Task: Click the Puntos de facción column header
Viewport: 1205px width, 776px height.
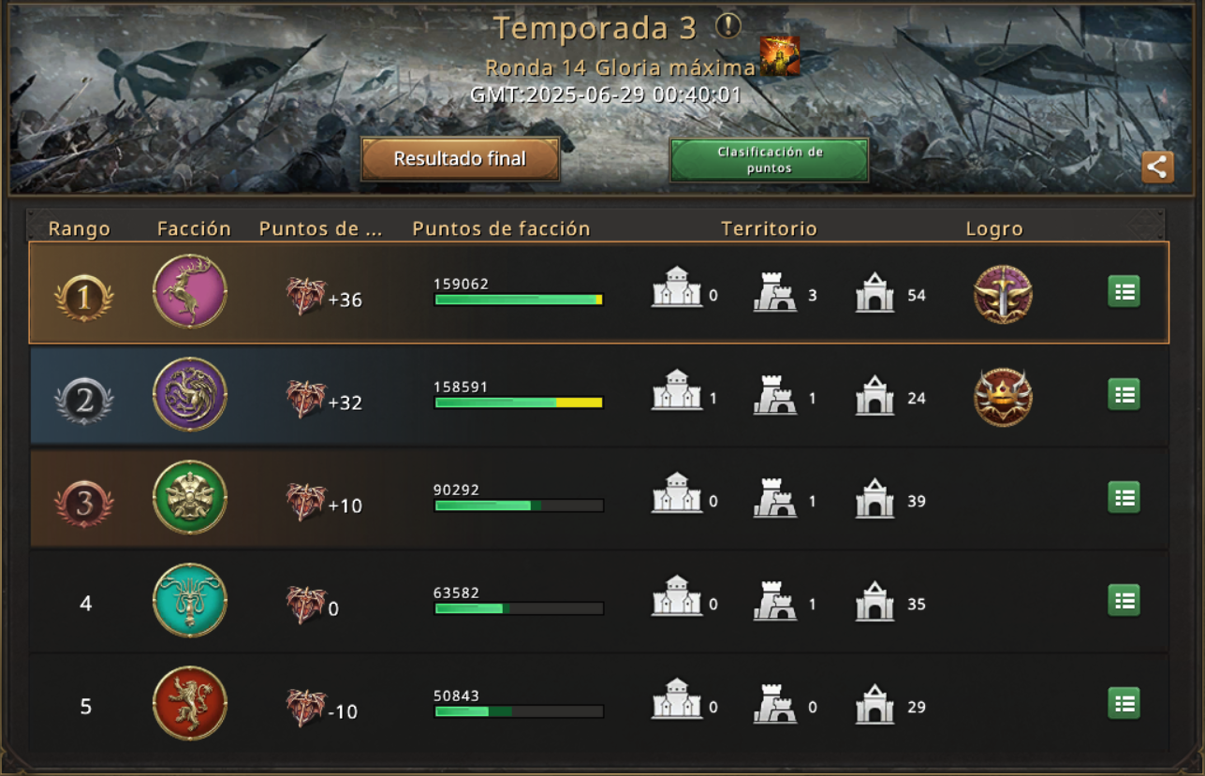Action: pos(501,229)
